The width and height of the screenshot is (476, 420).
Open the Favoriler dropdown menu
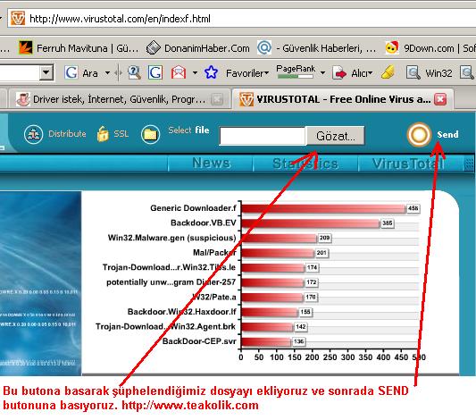(x=247, y=73)
